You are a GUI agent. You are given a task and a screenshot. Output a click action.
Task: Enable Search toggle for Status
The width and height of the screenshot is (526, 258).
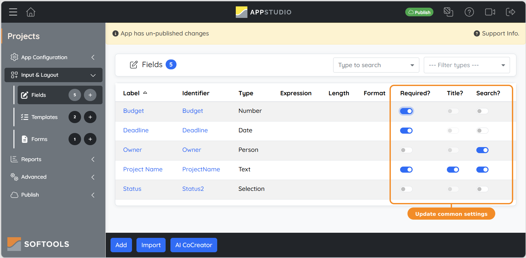(x=482, y=189)
